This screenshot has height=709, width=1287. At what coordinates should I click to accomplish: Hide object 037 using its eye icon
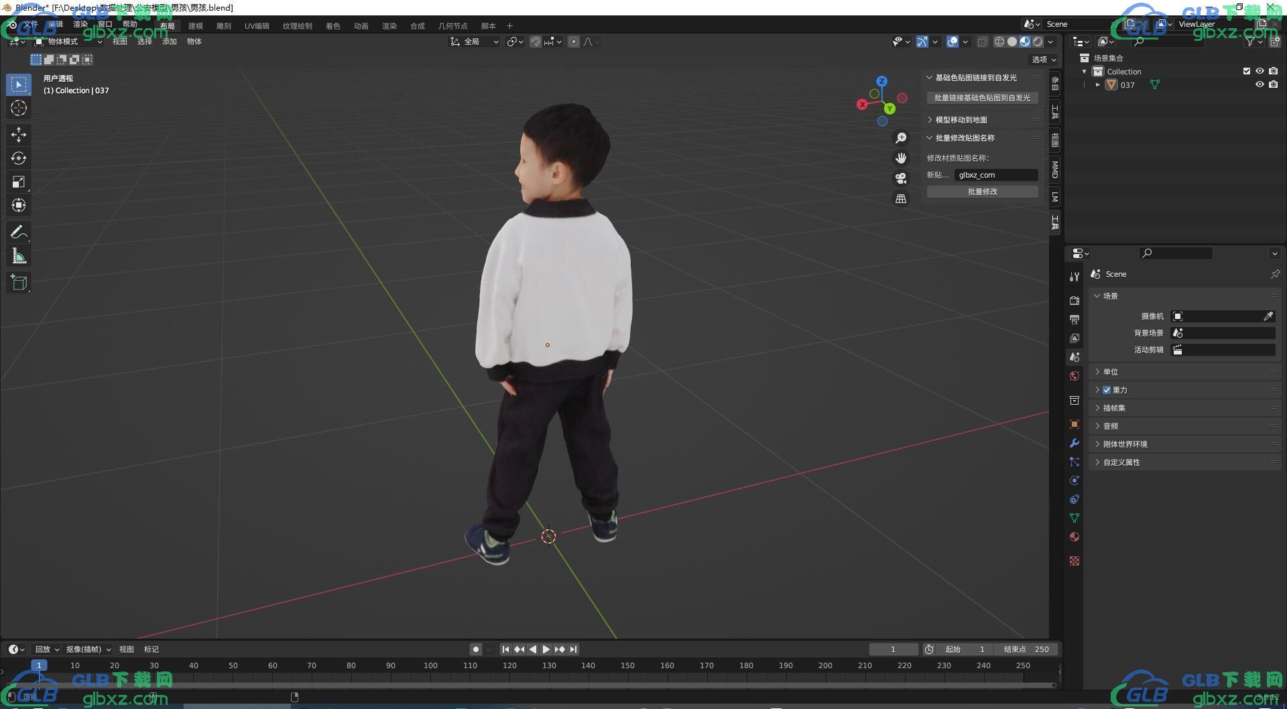click(1260, 84)
